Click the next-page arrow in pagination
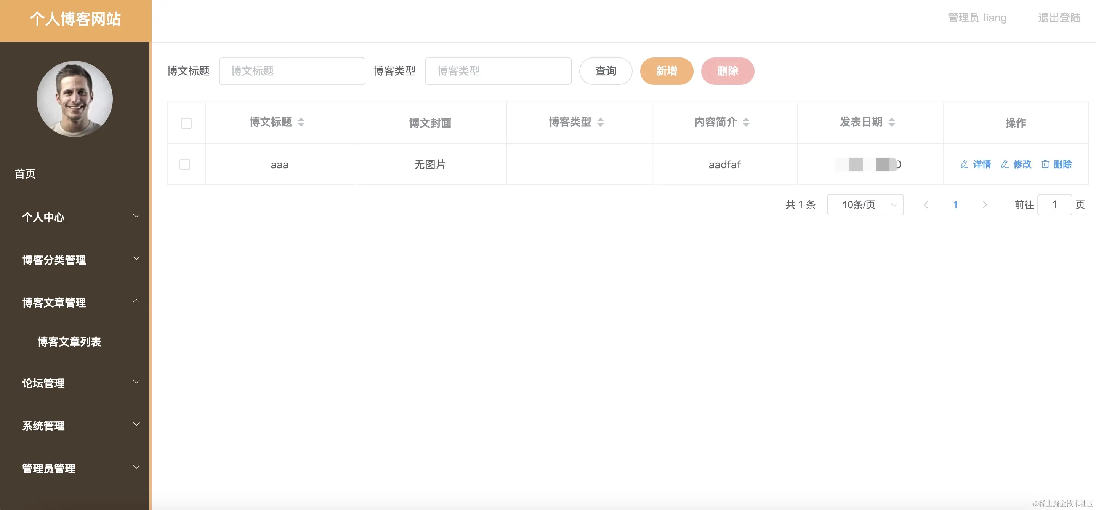 (985, 204)
